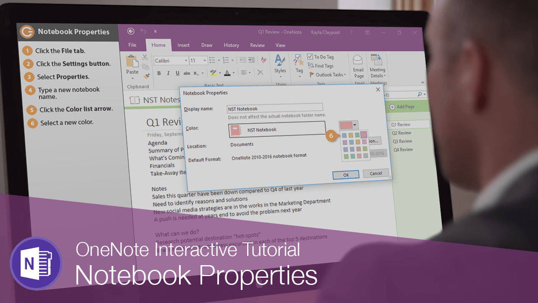
Task: Open the Customize Quick Access Toolbar arrow
Action: (x=155, y=31)
